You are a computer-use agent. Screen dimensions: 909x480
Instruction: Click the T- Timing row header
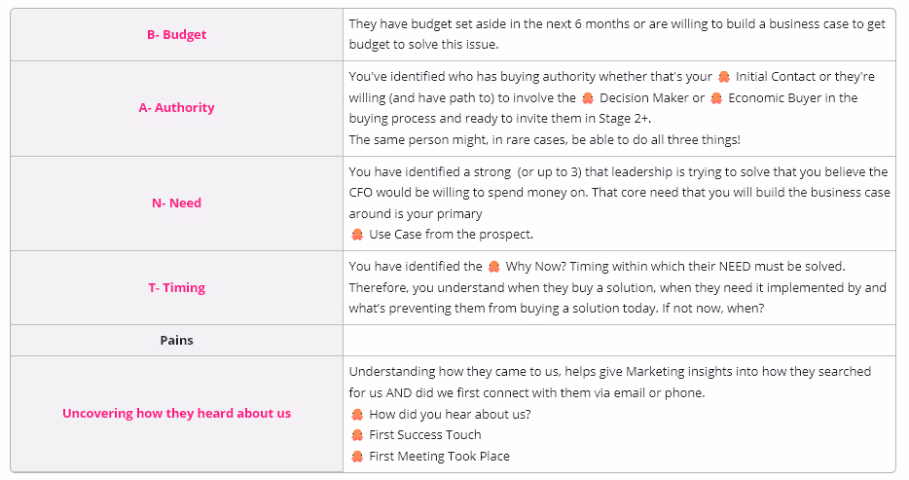pyautogui.click(x=176, y=287)
